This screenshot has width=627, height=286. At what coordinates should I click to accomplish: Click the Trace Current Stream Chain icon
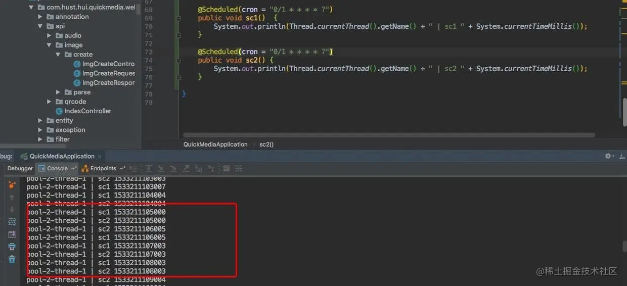(x=239, y=168)
